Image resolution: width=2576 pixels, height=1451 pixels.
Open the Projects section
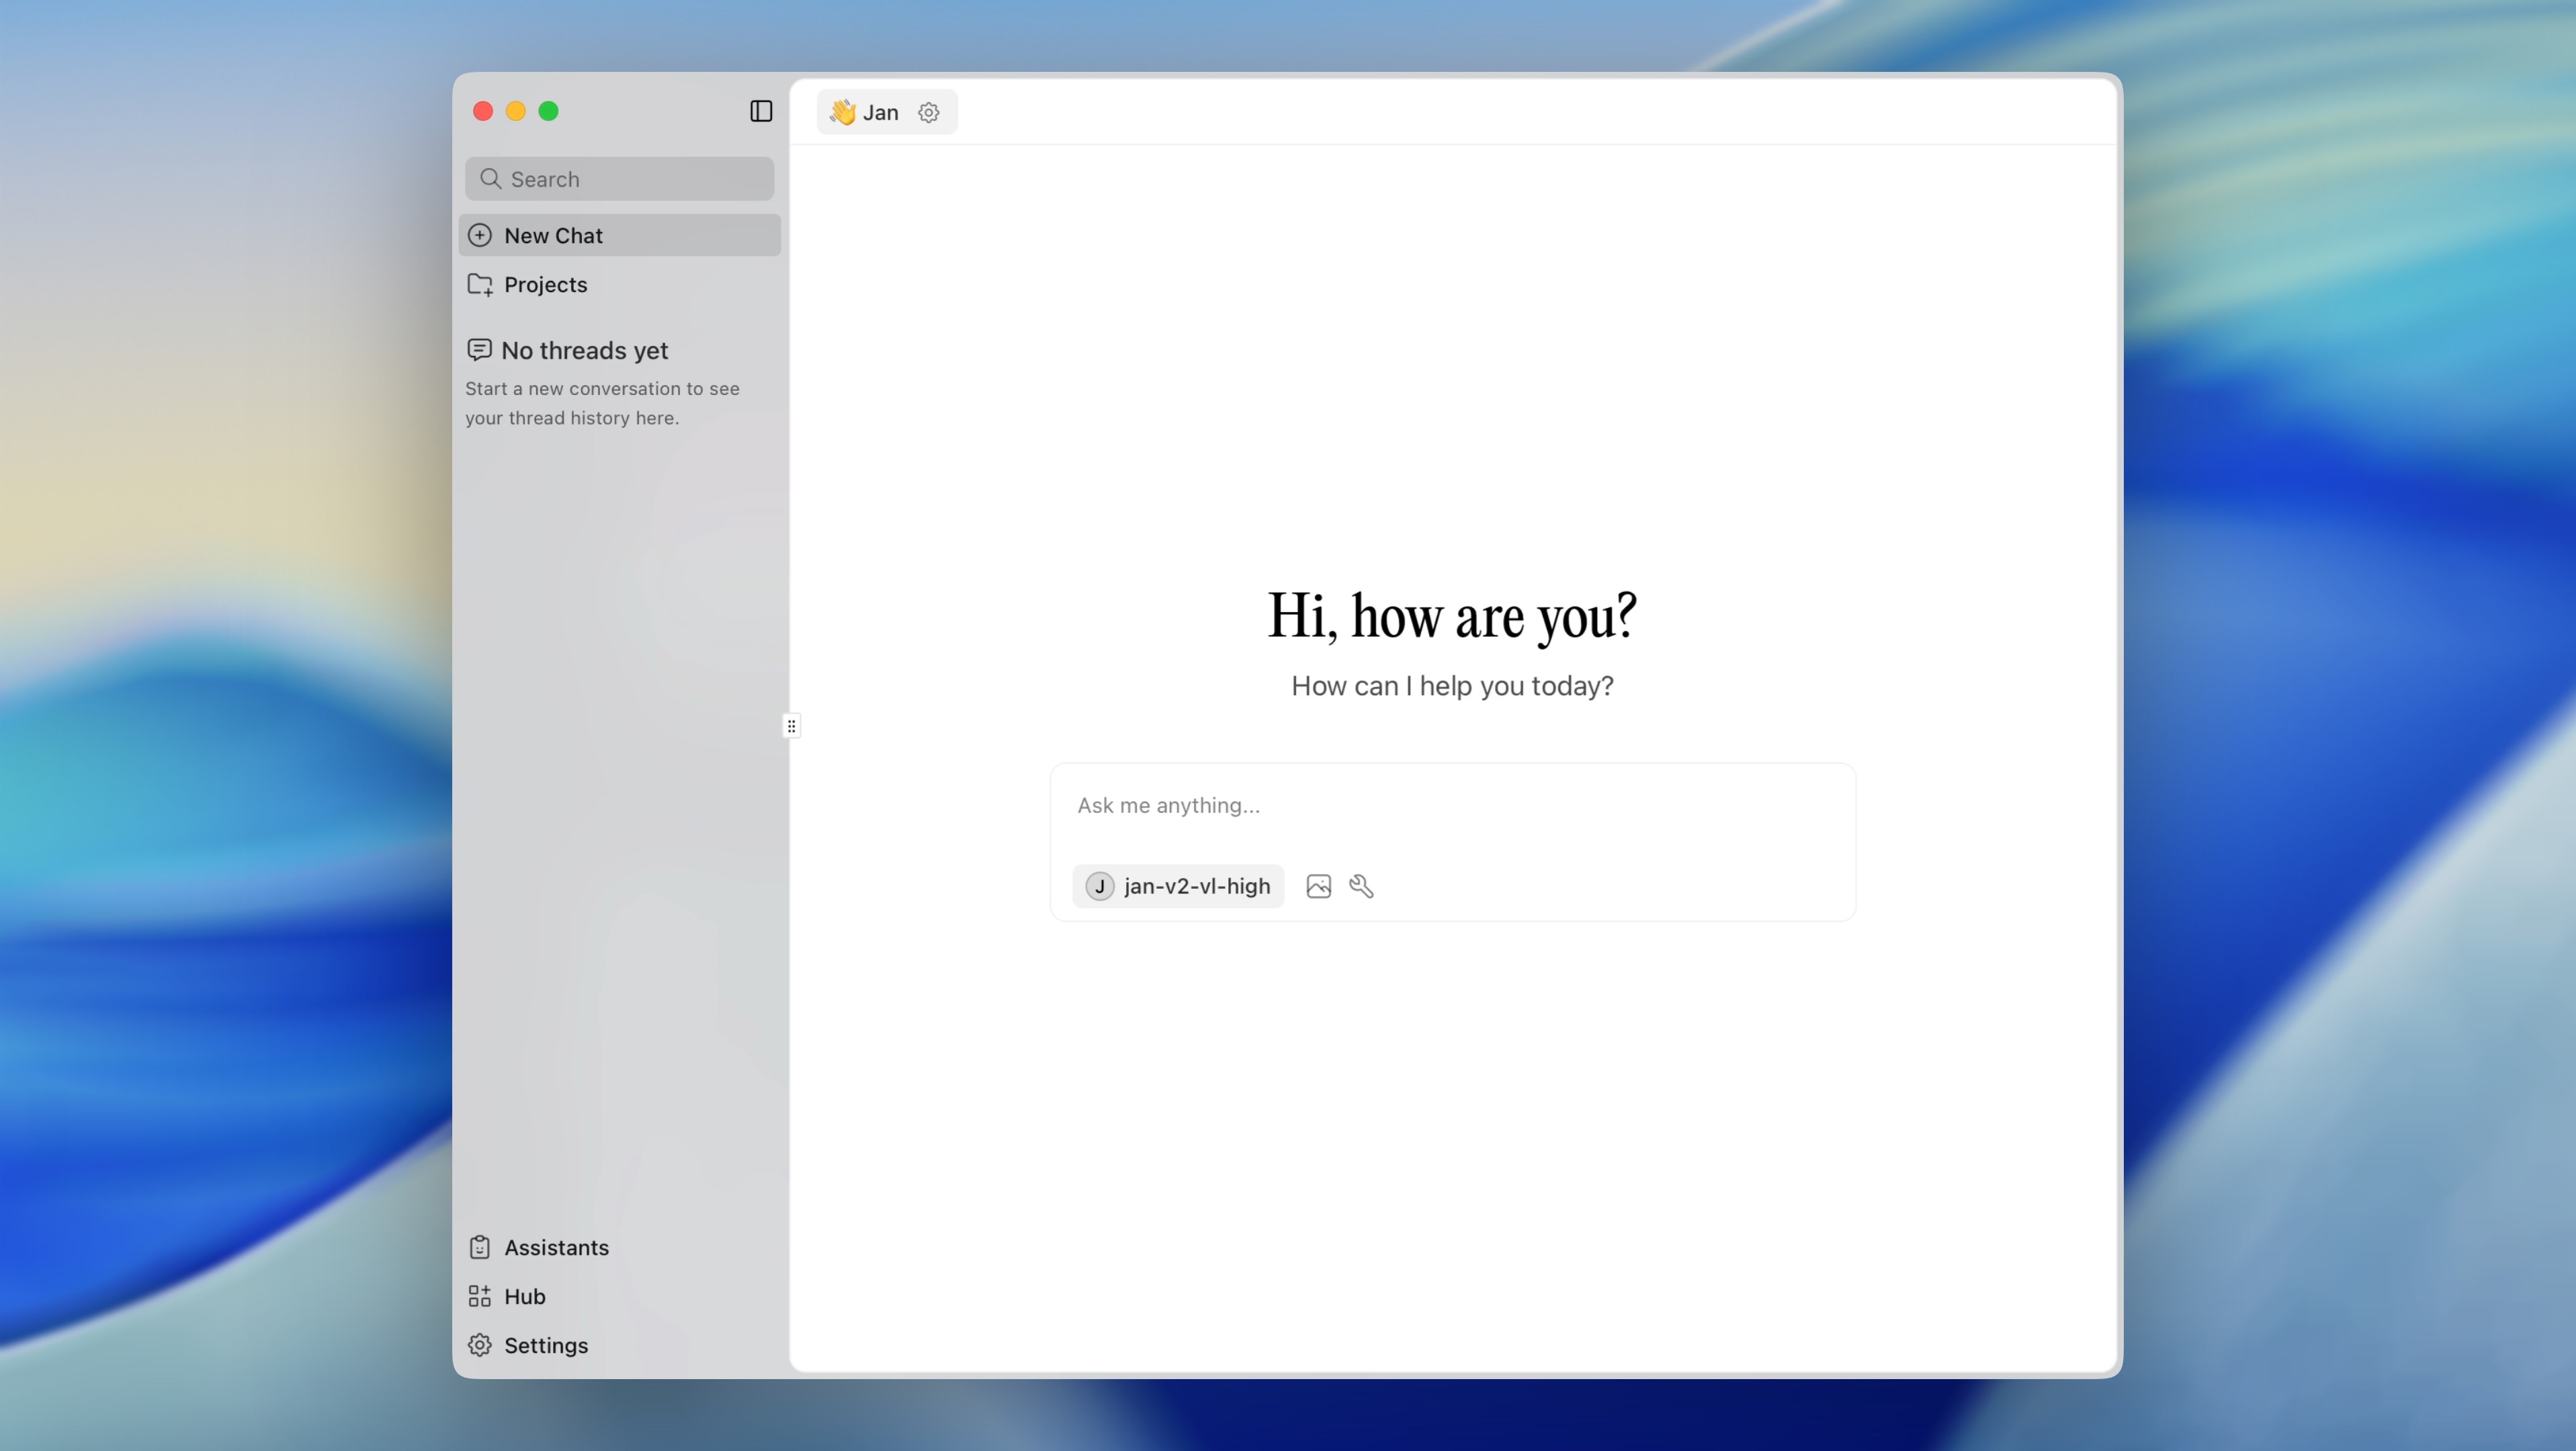click(x=545, y=285)
